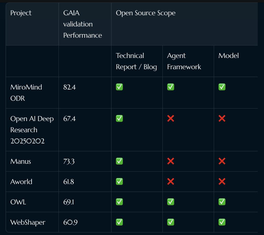Click the WebShaper row Technical Report checkmark

[119, 222]
